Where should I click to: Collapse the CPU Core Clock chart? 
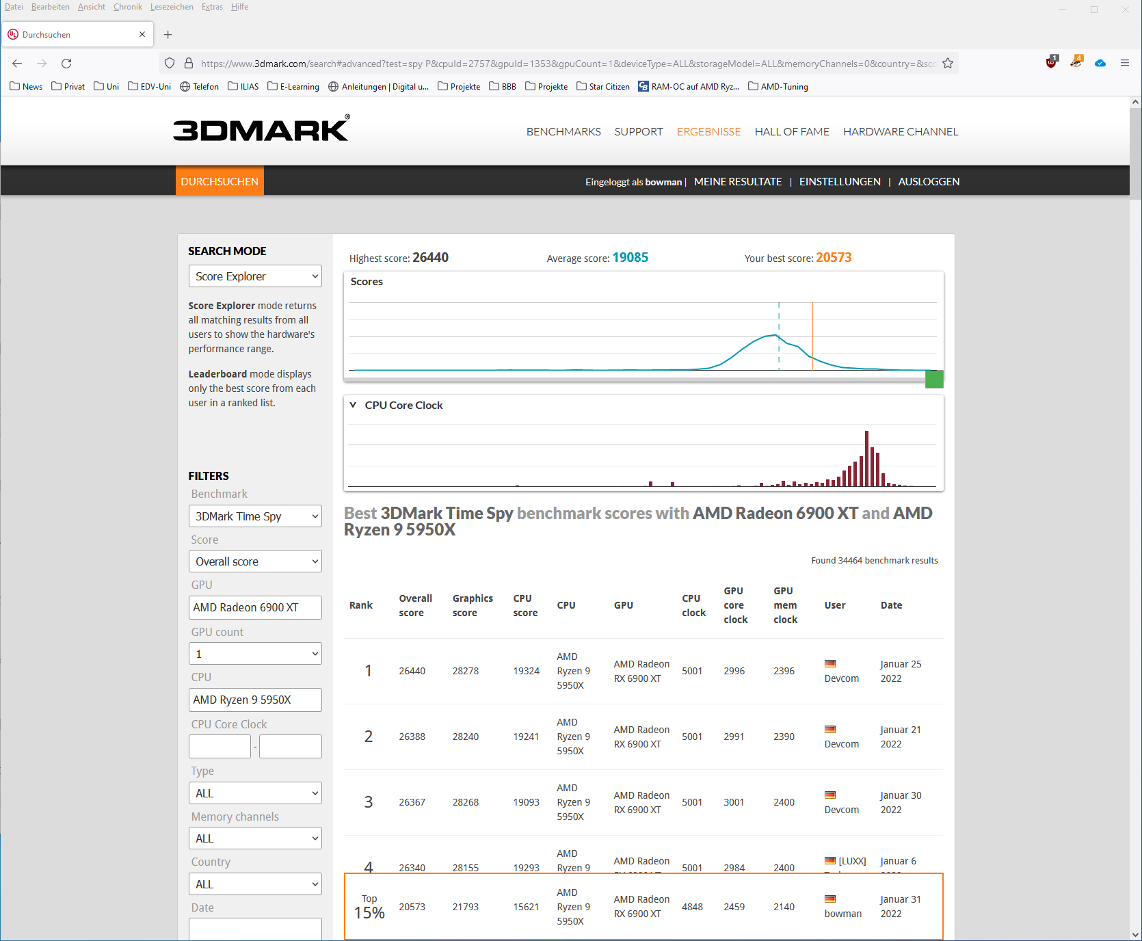pos(353,405)
